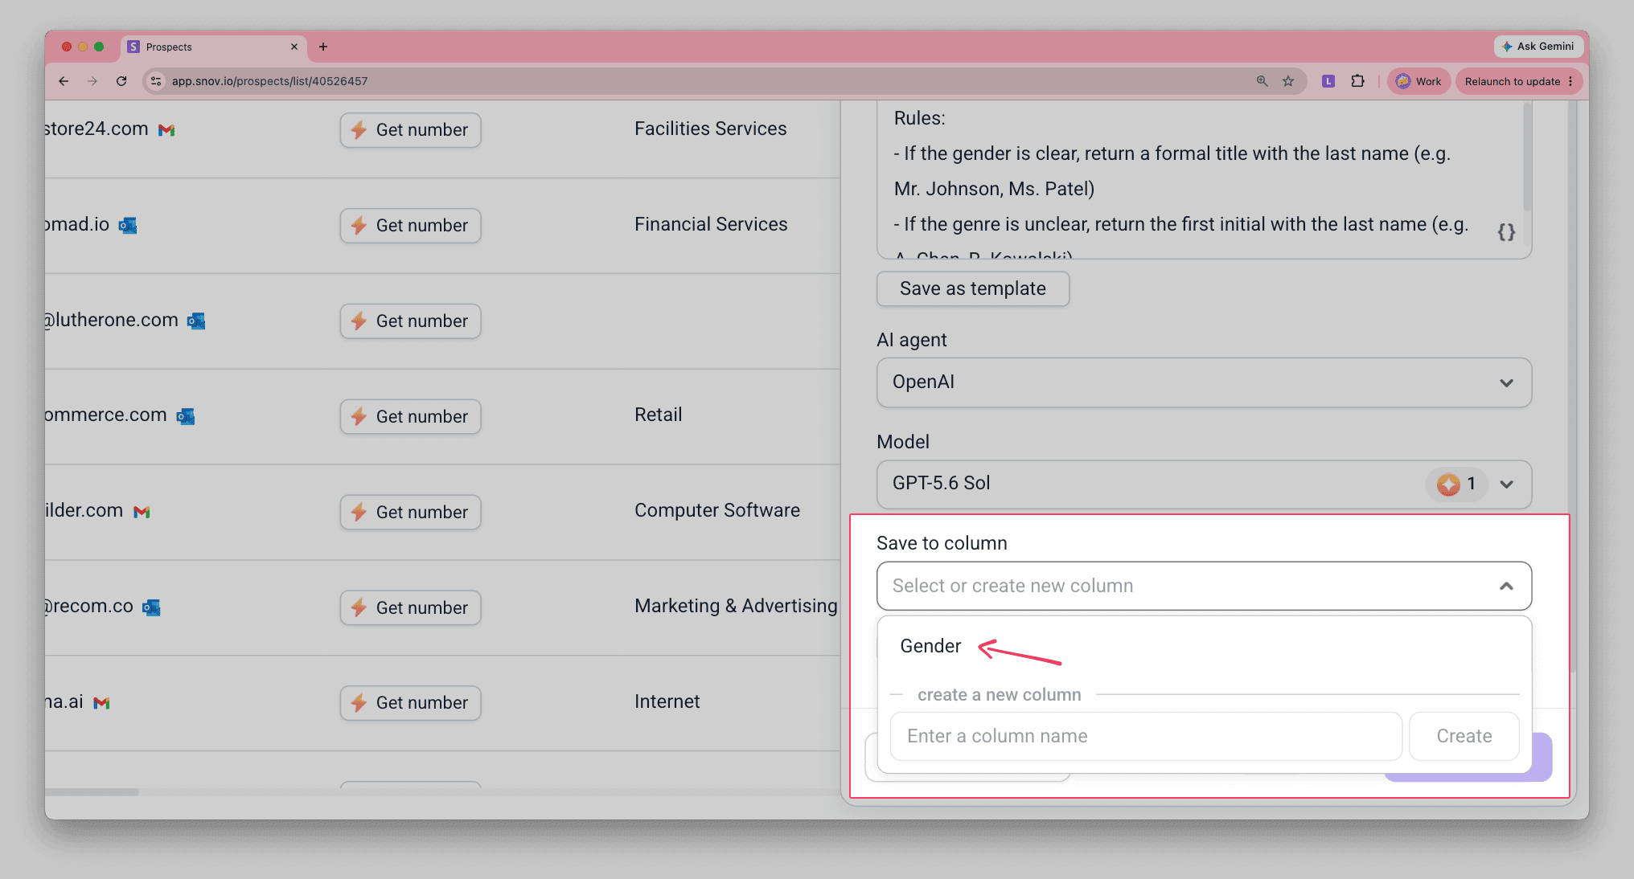The width and height of the screenshot is (1634, 879).
Task: Focus the Enter a column name field
Action: (1146, 736)
